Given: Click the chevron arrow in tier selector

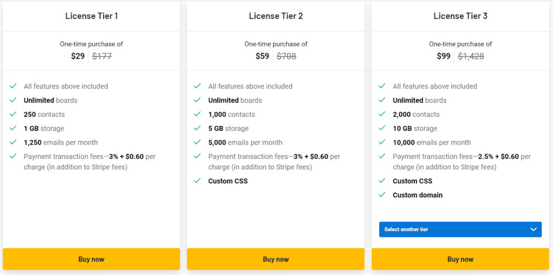Looking at the screenshot, I should click(x=534, y=229).
